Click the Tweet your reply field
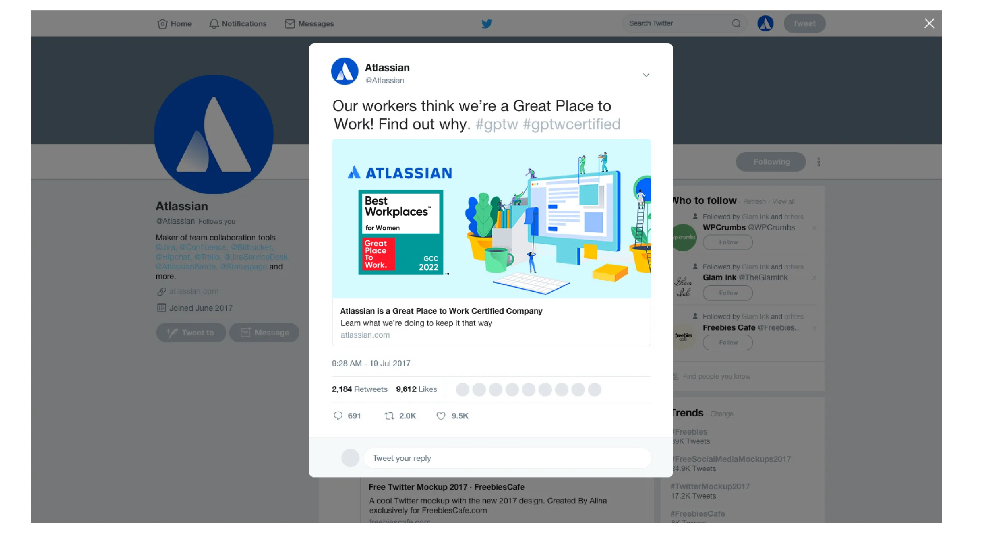 [x=507, y=458]
